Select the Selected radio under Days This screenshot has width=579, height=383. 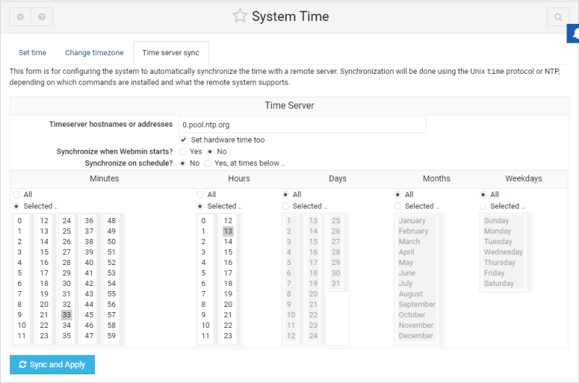tap(285, 206)
